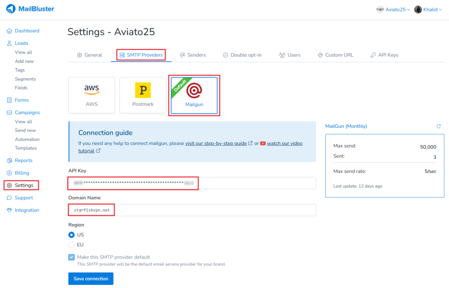Click the API Keys key icon

tap(373, 55)
